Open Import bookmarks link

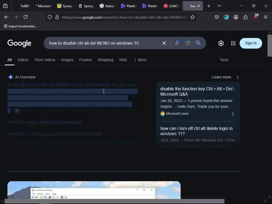coord(20,26)
